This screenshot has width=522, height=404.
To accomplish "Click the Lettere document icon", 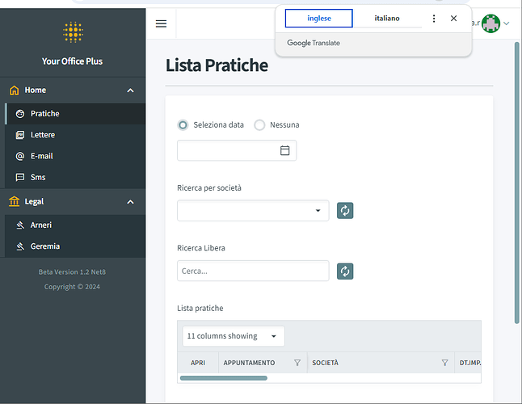I will click(20, 135).
